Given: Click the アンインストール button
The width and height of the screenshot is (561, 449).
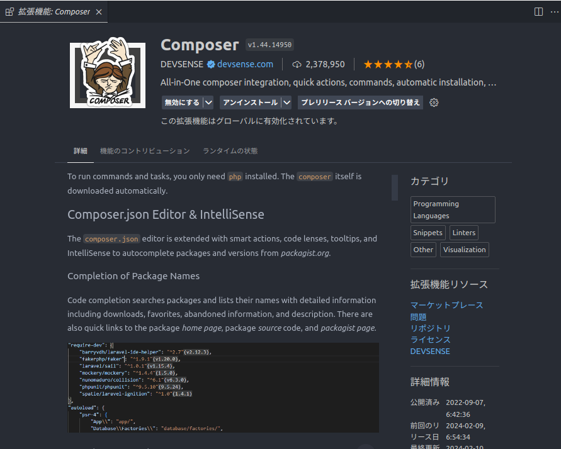Looking at the screenshot, I should pyautogui.click(x=250, y=103).
